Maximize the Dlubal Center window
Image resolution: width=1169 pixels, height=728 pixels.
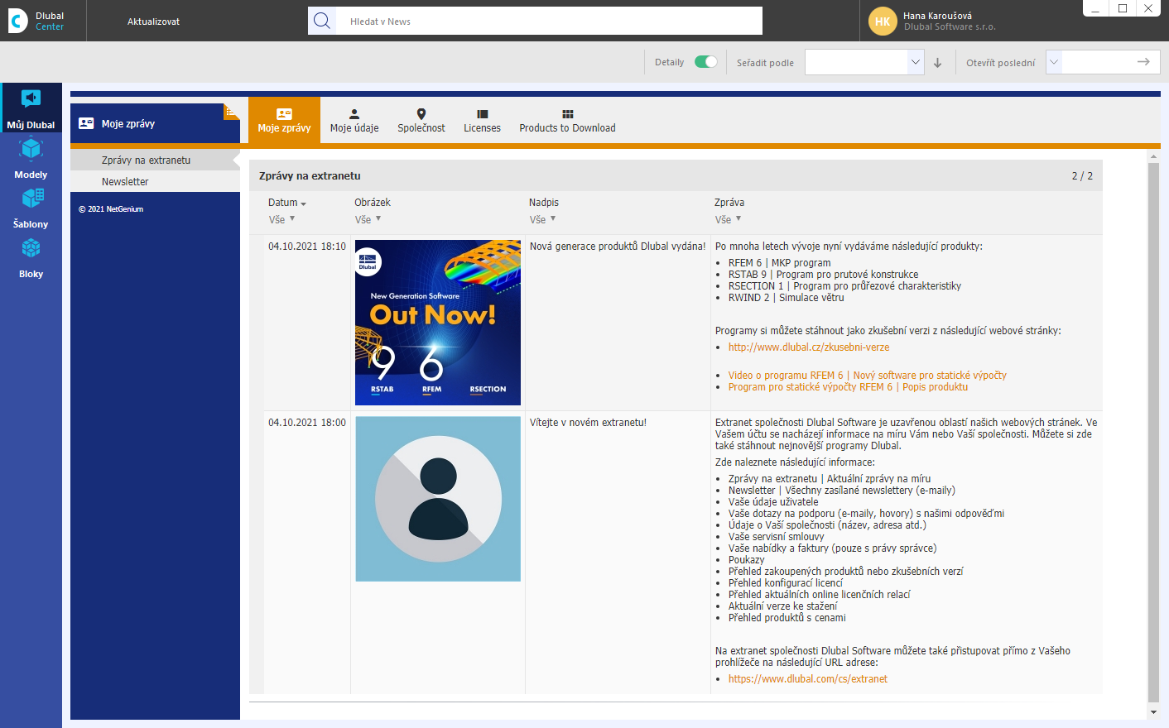(1122, 8)
